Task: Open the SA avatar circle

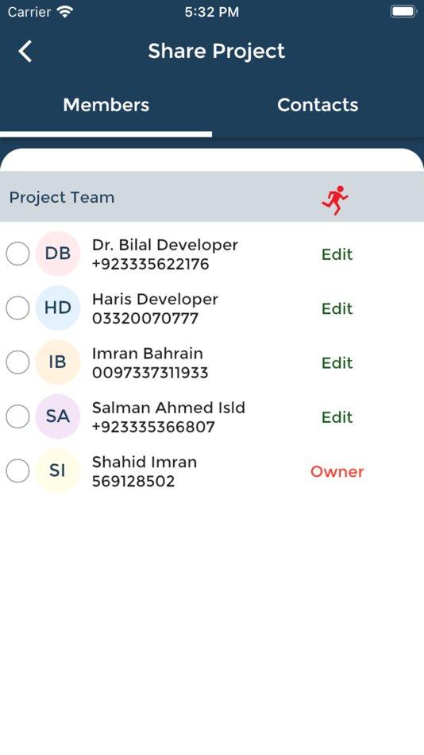Action: coord(58,417)
